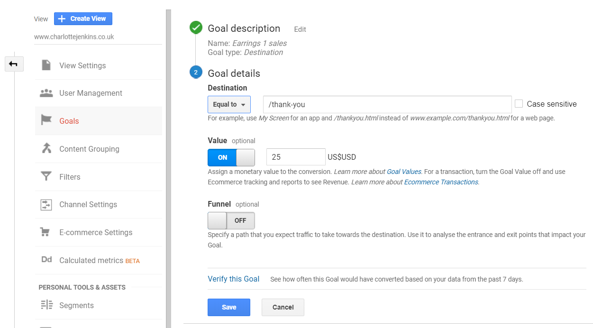Click the Content Grouping icon
593x328 pixels.
pyautogui.click(x=46, y=148)
